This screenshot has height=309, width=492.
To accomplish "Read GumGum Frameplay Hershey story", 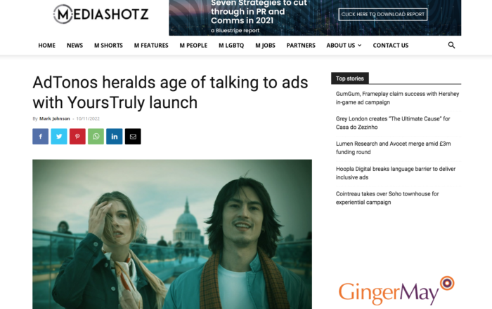I will point(397,98).
